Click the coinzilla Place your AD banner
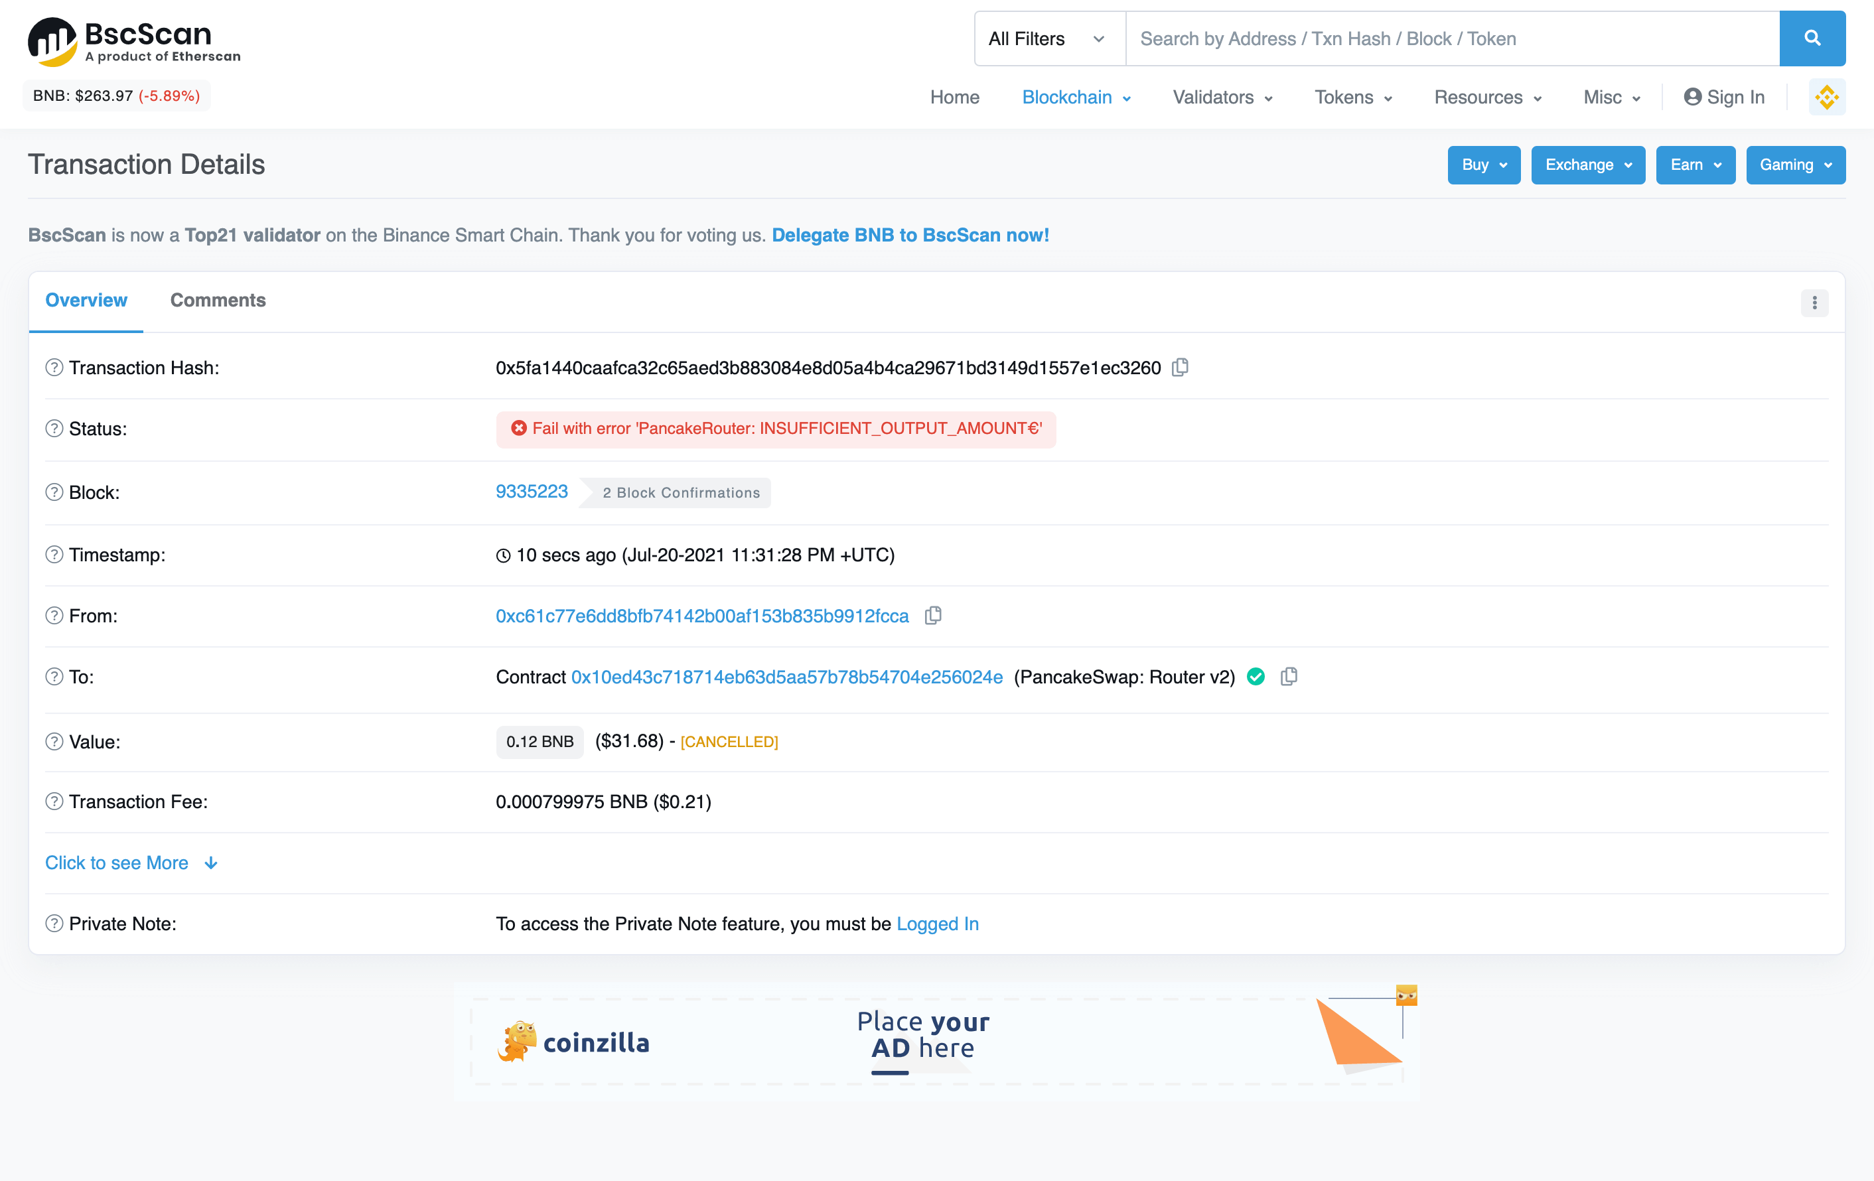 click(936, 1041)
